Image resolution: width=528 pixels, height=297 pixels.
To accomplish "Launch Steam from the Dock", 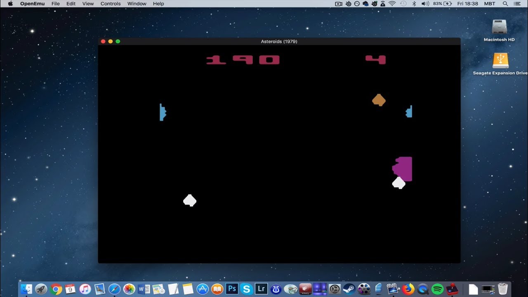I will (x=349, y=289).
